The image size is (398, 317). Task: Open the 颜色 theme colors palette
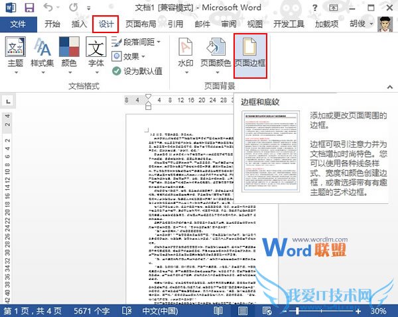[x=69, y=55]
